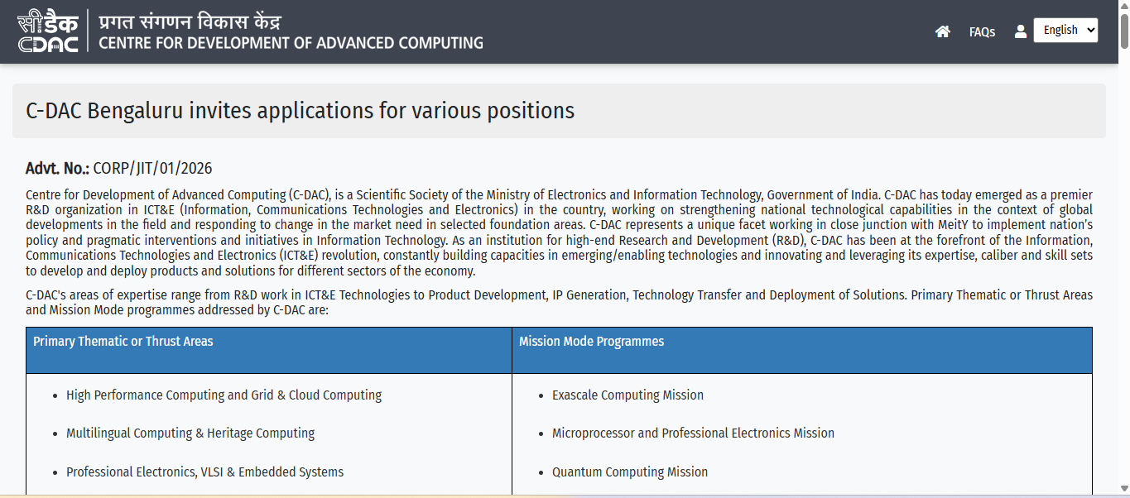1130x498 pixels.
Task: Open language options beside the profile icon
Action: [1065, 30]
